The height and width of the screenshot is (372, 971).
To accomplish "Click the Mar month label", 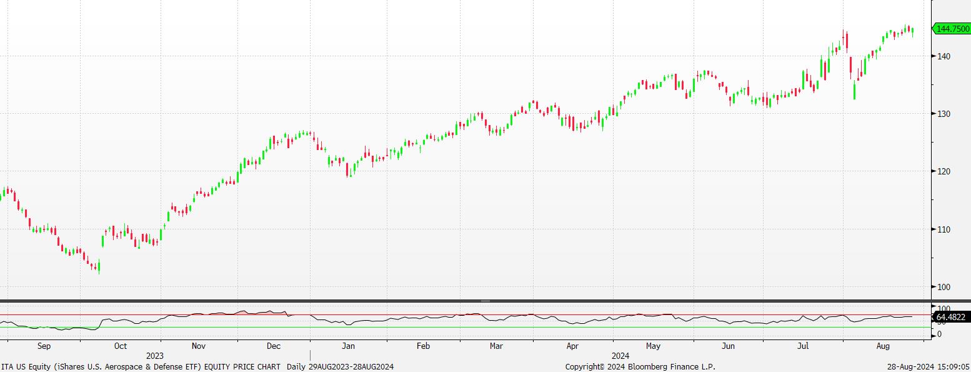I will (x=496, y=346).
